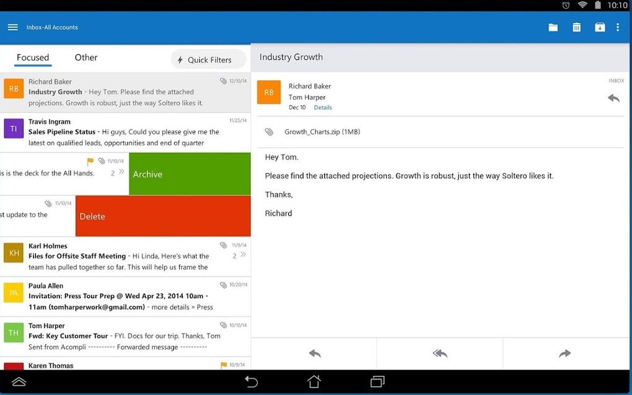Open Growth_Charts.zip attachment
The height and width of the screenshot is (395, 632).
[x=322, y=131]
